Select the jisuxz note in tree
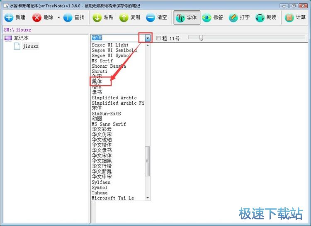This screenshot has height=226, width=311. [x=30, y=46]
